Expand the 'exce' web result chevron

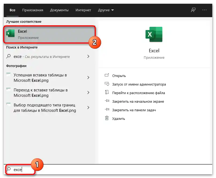click(88, 56)
